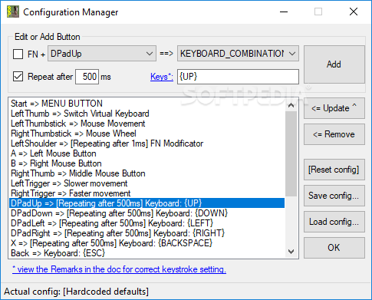Select 'LeftTrigger => Slower movement' row

(x=146, y=183)
